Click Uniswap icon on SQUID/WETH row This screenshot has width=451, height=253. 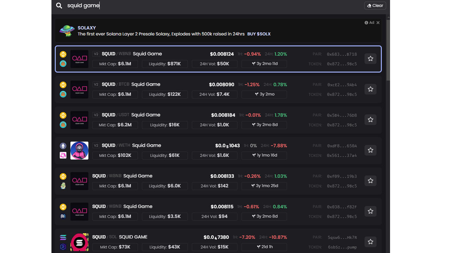[63, 155]
